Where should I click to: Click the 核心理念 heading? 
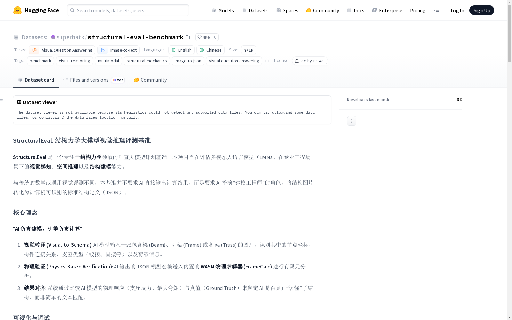25,212
